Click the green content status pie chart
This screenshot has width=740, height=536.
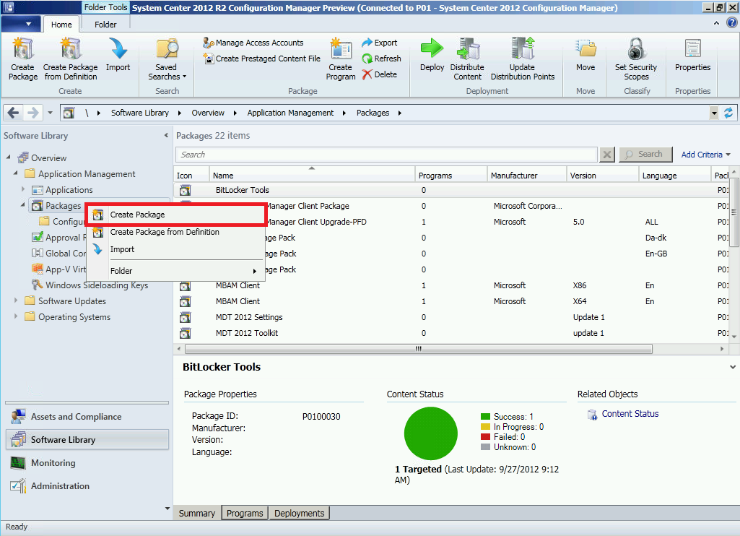pyautogui.click(x=430, y=433)
